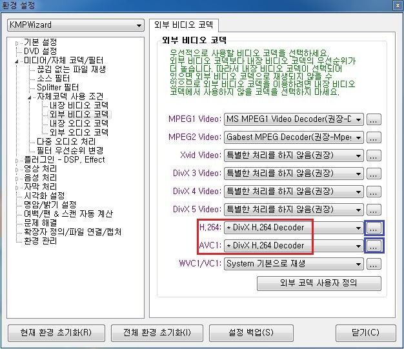Expand the 플러그인 - DSP, Effect node
This screenshot has height=349, width=404.
click(17, 161)
